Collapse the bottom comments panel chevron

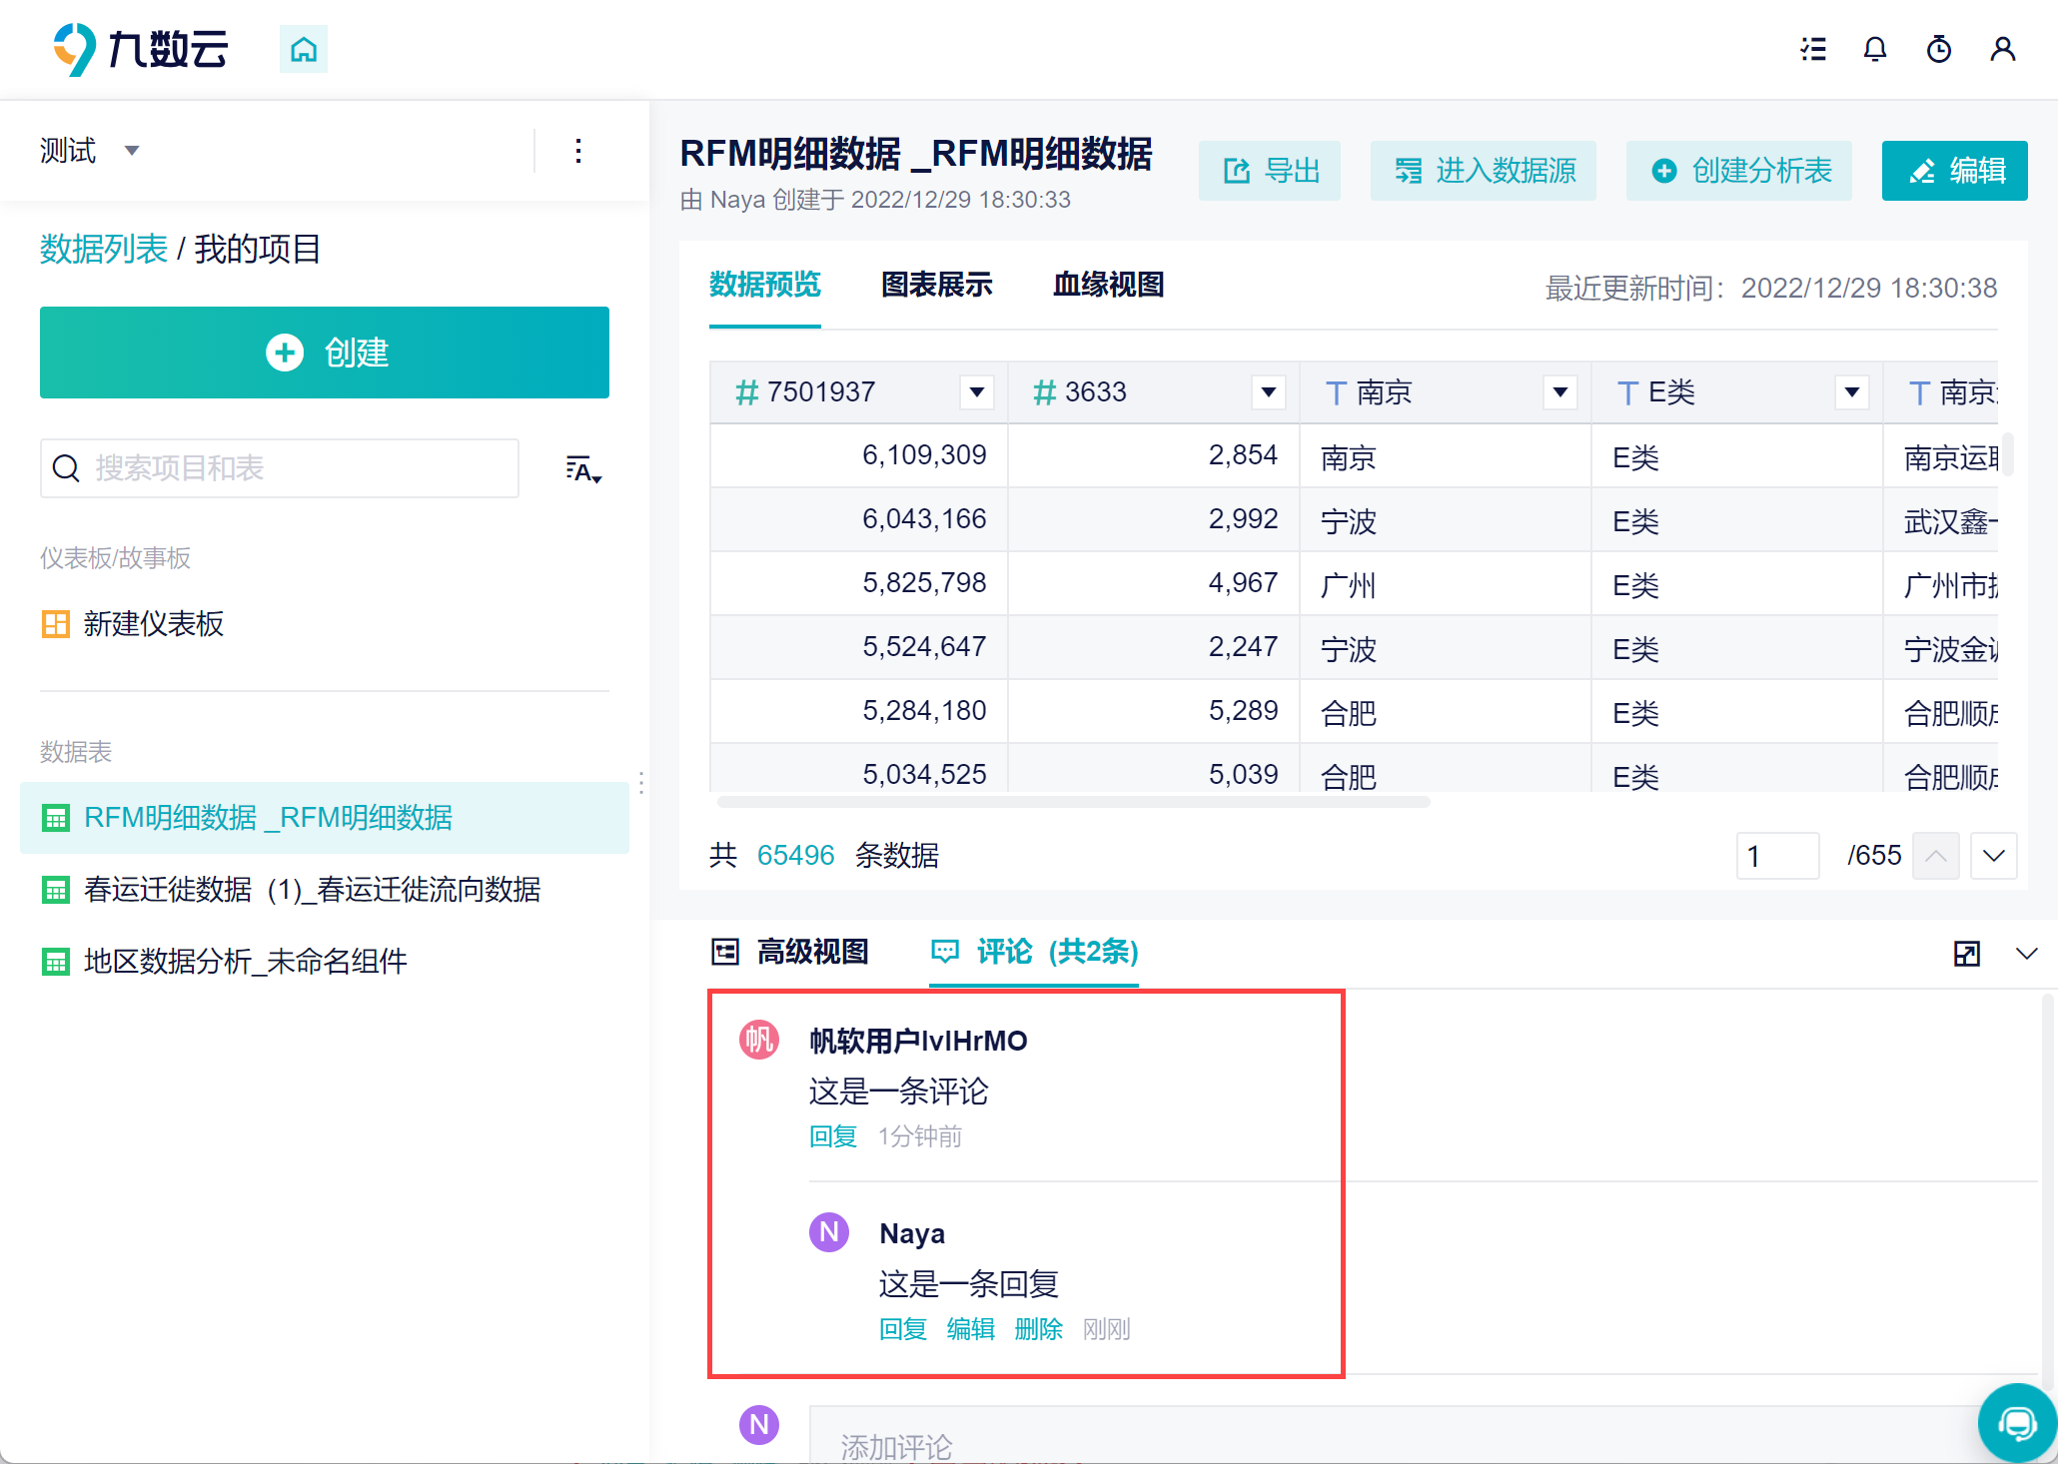click(x=2027, y=954)
